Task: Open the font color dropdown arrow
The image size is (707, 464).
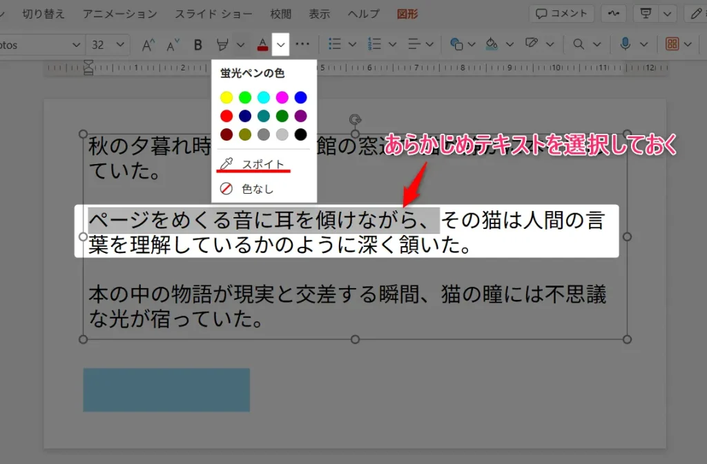Action: tap(280, 45)
